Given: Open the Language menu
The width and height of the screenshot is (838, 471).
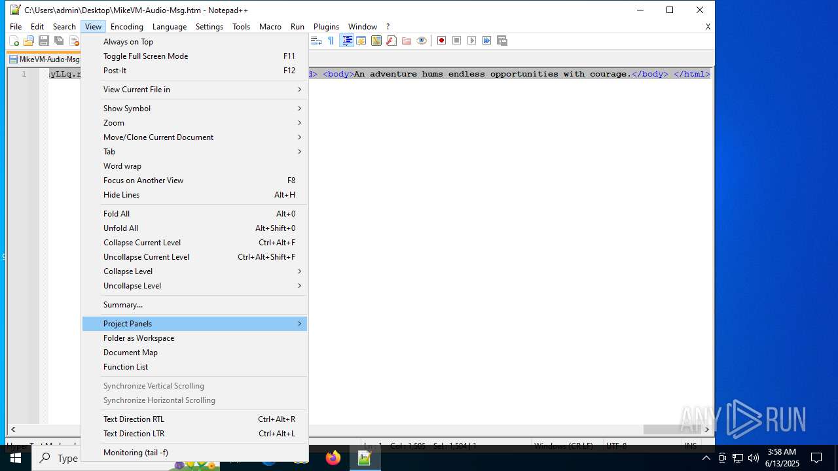Looking at the screenshot, I should pos(170,27).
